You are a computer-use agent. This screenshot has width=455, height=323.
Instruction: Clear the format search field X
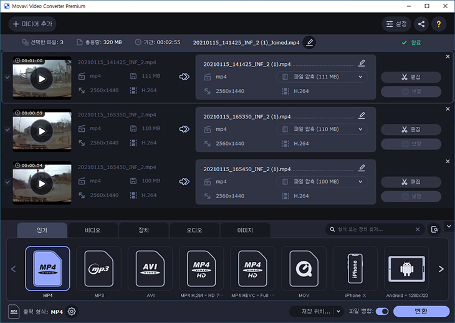pyautogui.click(x=418, y=230)
